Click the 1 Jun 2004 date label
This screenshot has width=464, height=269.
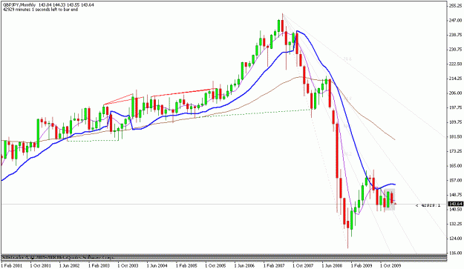(157, 265)
